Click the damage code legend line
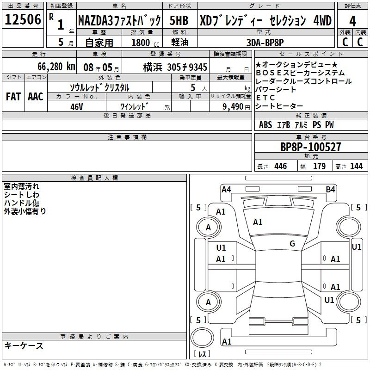This screenshot has height=370, width=370. tap(162, 364)
